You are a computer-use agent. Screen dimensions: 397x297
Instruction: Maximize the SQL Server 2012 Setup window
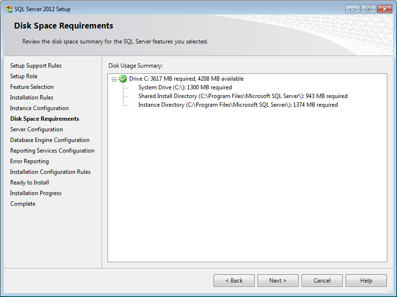click(x=368, y=9)
